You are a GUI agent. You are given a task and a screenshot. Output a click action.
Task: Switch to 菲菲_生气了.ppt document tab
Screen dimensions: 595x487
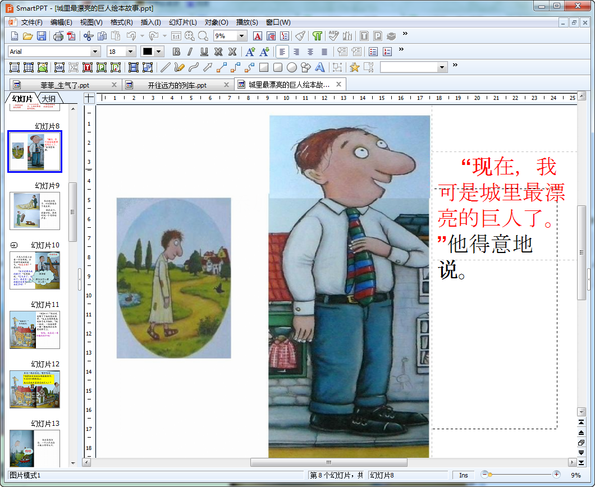click(x=65, y=85)
